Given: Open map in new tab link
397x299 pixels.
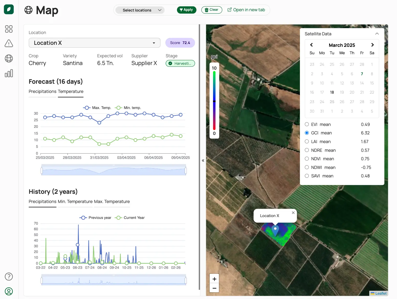Looking at the screenshot, I should (246, 10).
